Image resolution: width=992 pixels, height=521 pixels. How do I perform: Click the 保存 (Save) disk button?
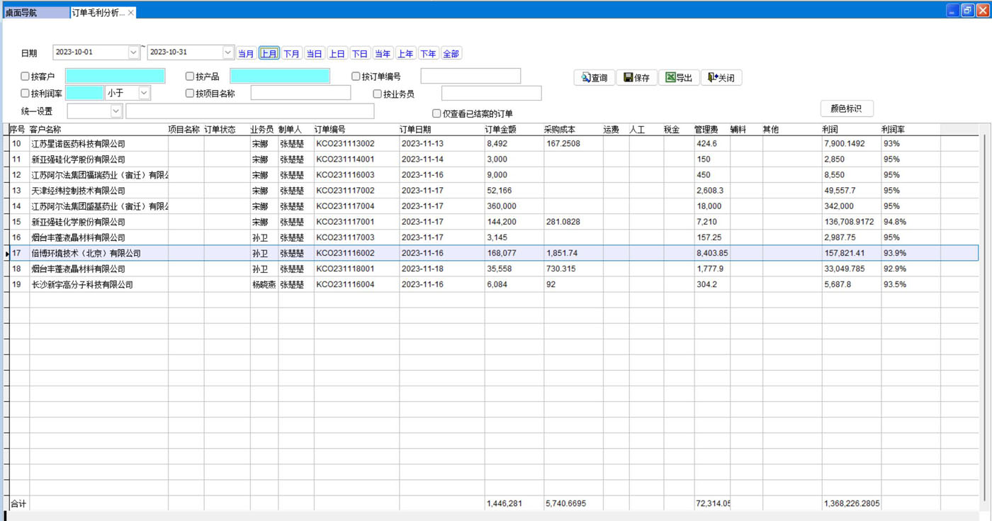(636, 78)
